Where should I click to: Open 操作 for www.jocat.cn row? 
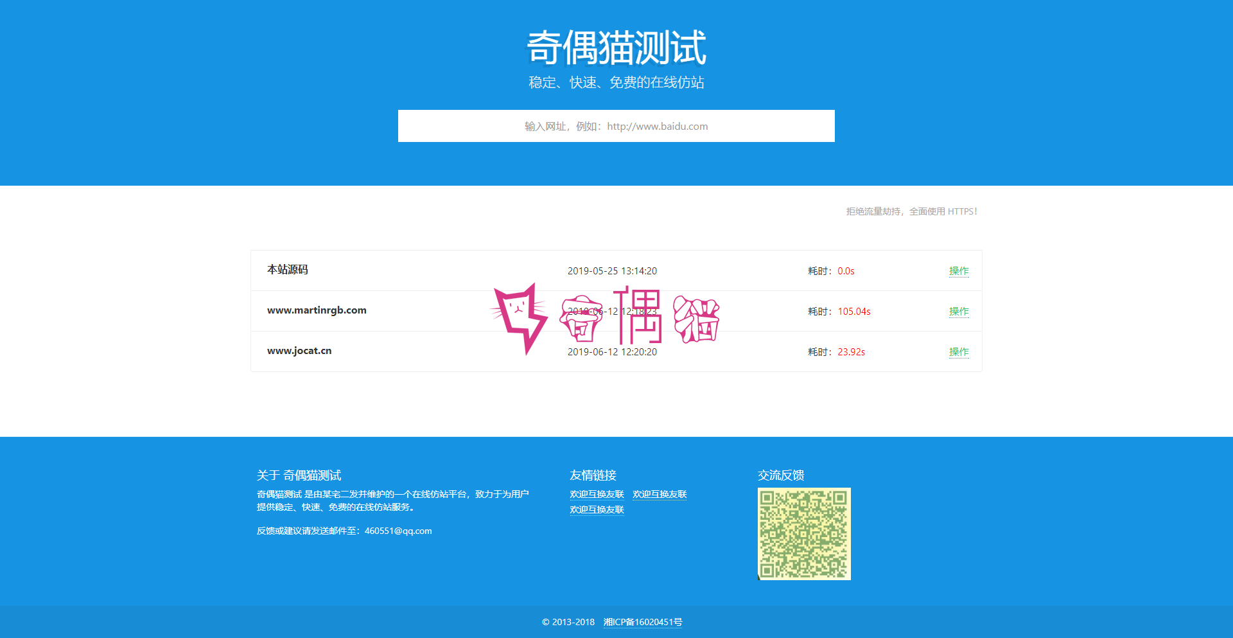pos(959,352)
